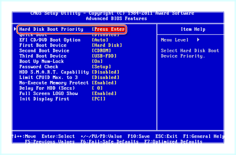Select the Delay For HDD (Secs) label
The image size is (236, 155).
click(x=47, y=88)
